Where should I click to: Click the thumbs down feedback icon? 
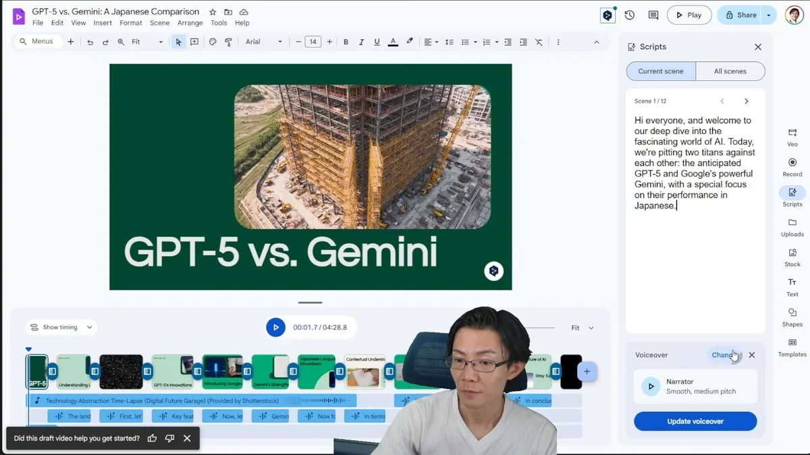pos(169,438)
